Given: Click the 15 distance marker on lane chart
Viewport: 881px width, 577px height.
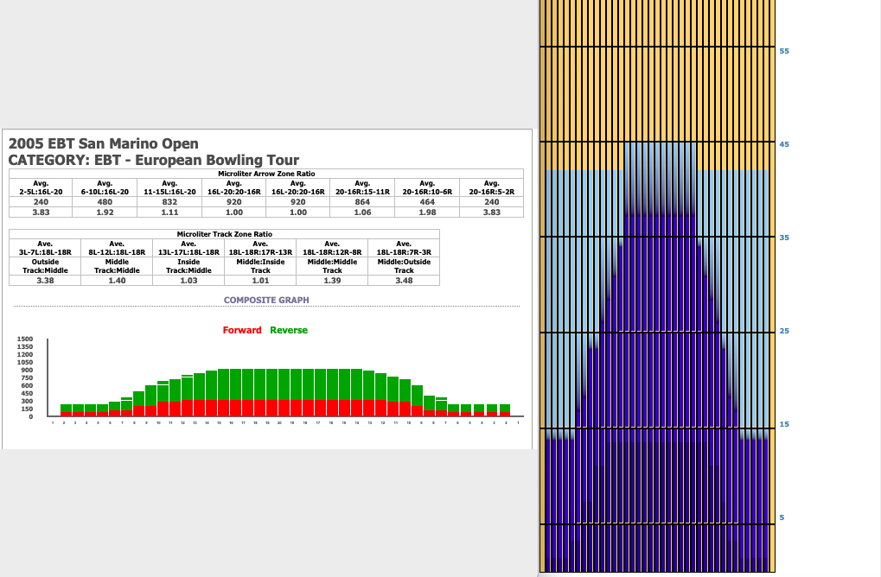Looking at the screenshot, I should tap(784, 424).
